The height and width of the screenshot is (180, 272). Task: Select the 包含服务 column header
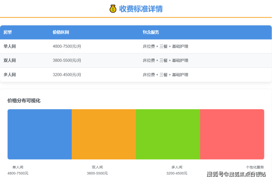pos(151,32)
